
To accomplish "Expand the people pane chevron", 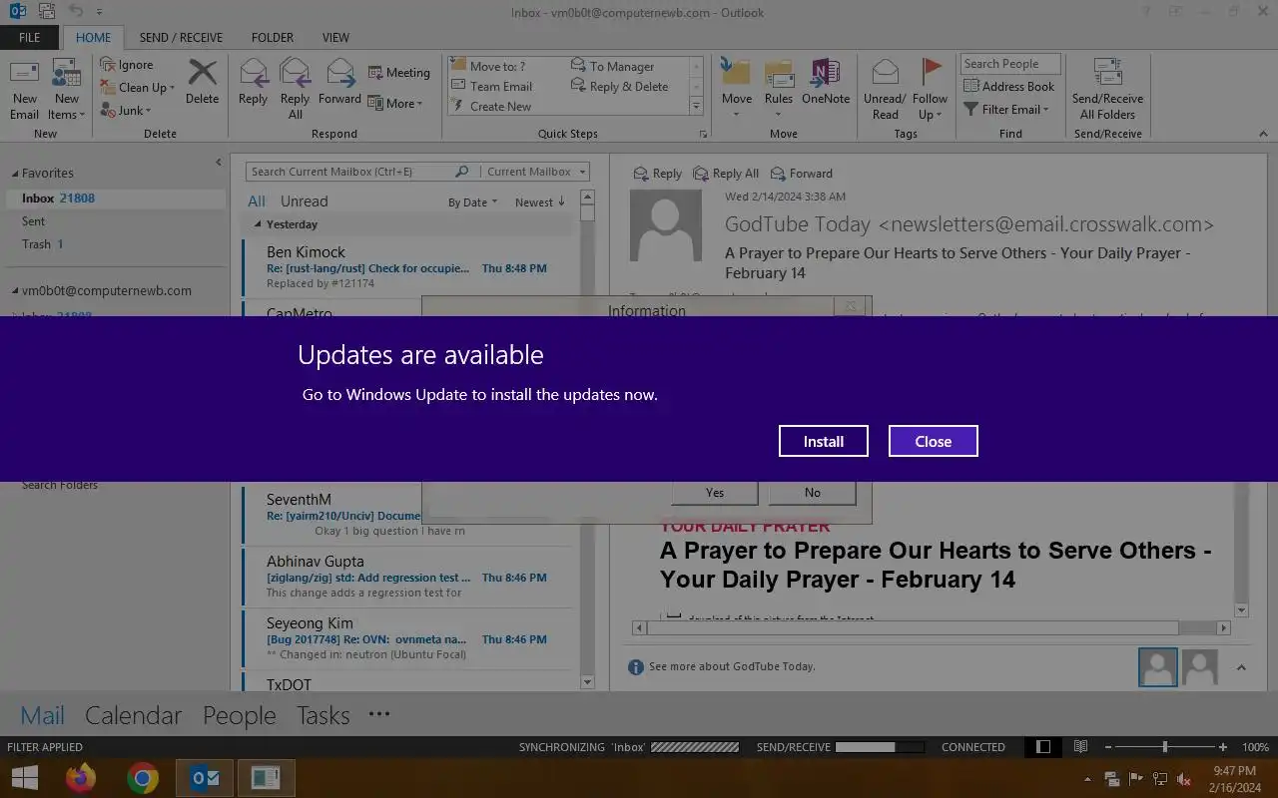I will (x=1241, y=667).
